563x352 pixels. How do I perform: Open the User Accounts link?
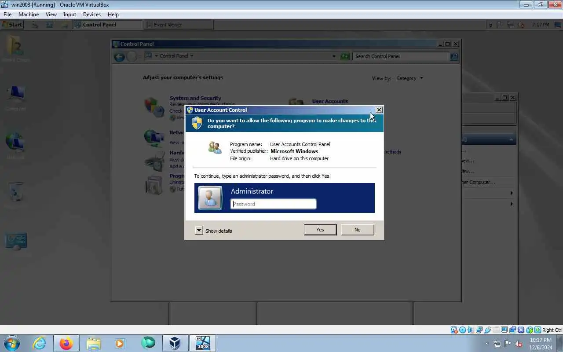(330, 101)
